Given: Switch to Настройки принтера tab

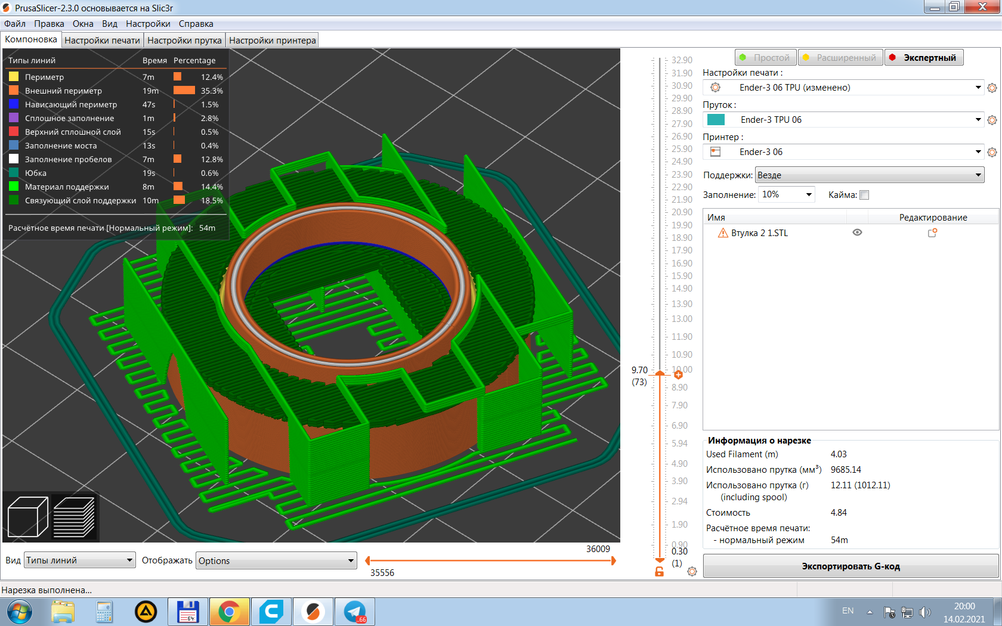Looking at the screenshot, I should point(273,41).
